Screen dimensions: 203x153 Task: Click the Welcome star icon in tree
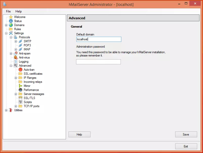[x=11, y=17]
